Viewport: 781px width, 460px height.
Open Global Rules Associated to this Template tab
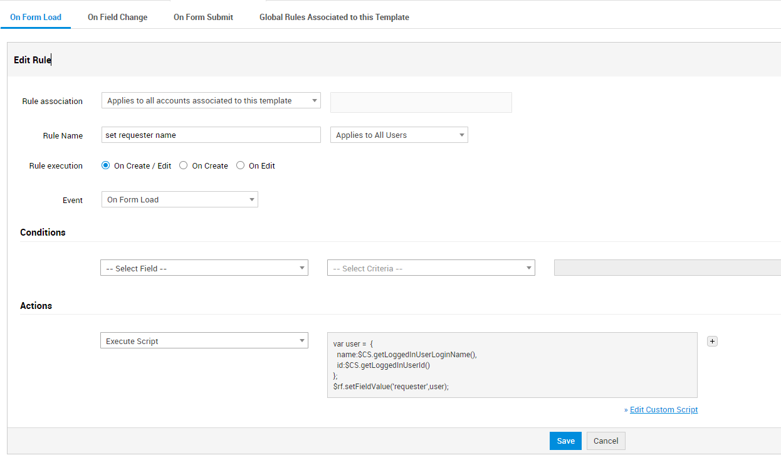(x=334, y=17)
